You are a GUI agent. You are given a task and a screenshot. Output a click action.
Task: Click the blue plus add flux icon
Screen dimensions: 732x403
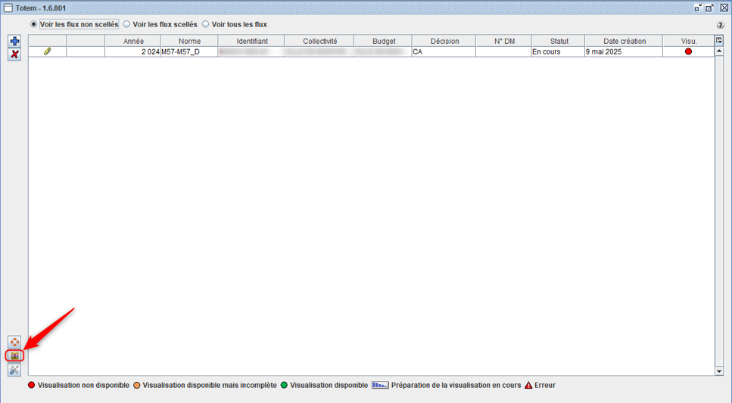(x=14, y=42)
